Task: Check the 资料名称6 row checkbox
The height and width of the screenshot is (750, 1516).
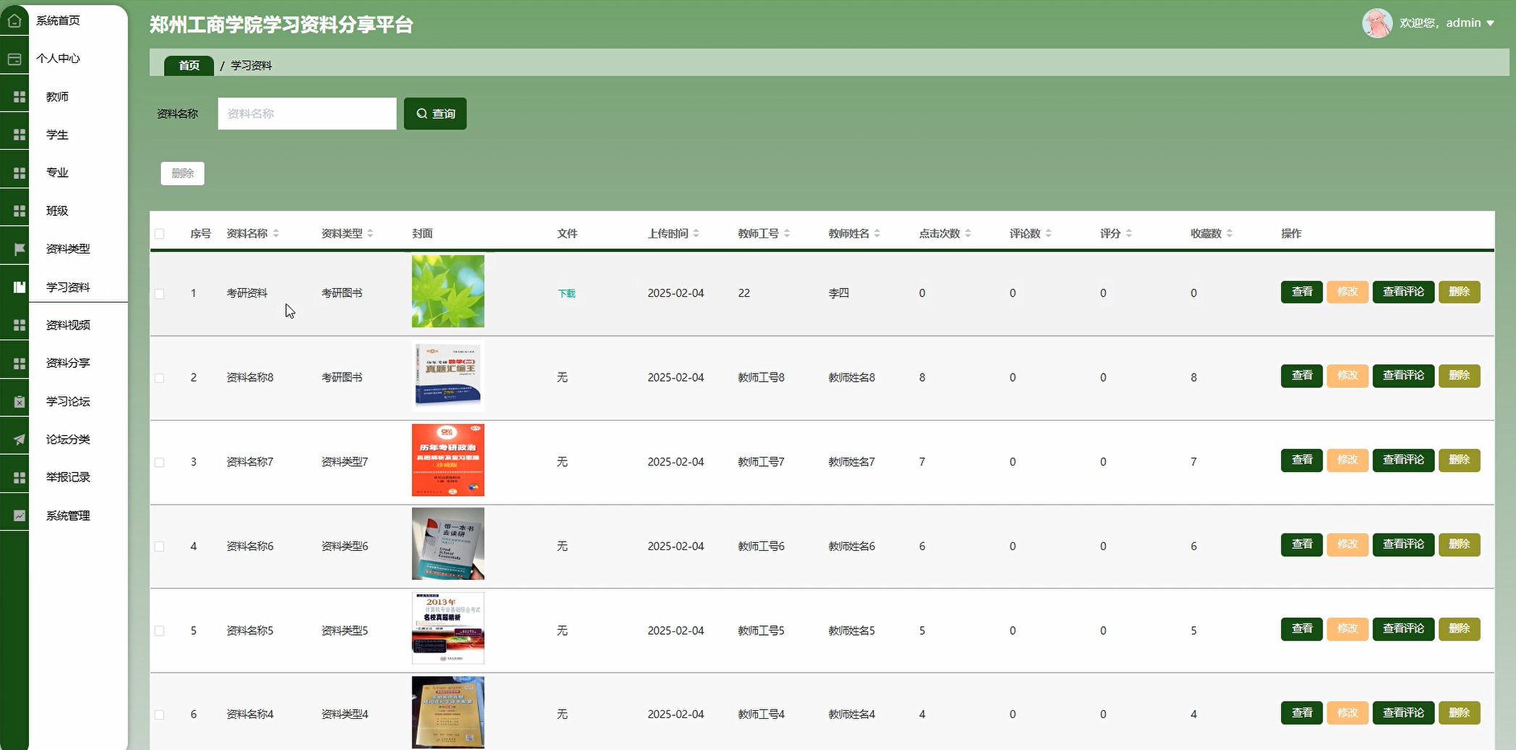Action: click(x=159, y=547)
